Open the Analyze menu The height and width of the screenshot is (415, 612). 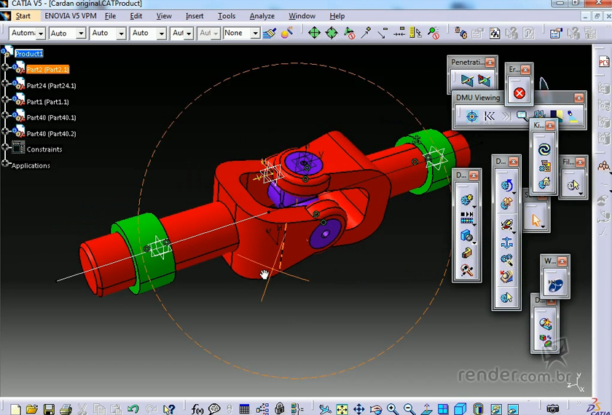[x=262, y=16]
